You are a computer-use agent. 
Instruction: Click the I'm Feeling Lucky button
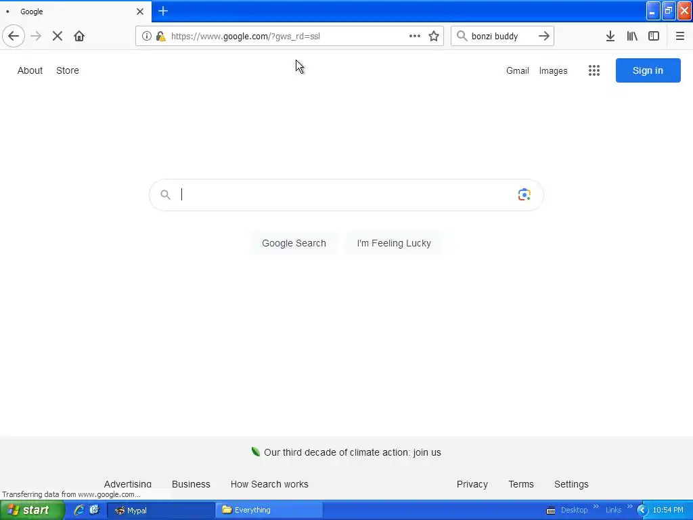pyautogui.click(x=394, y=243)
